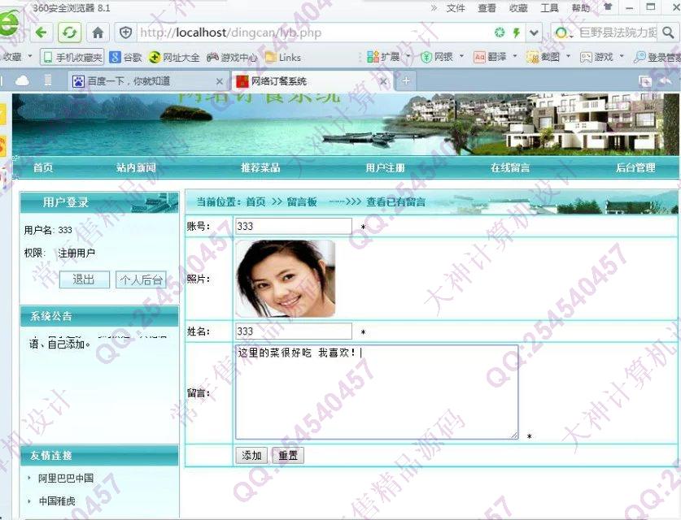The image size is (681, 520).
Task: Close the 网络订餐系统 tab
Action: click(383, 81)
